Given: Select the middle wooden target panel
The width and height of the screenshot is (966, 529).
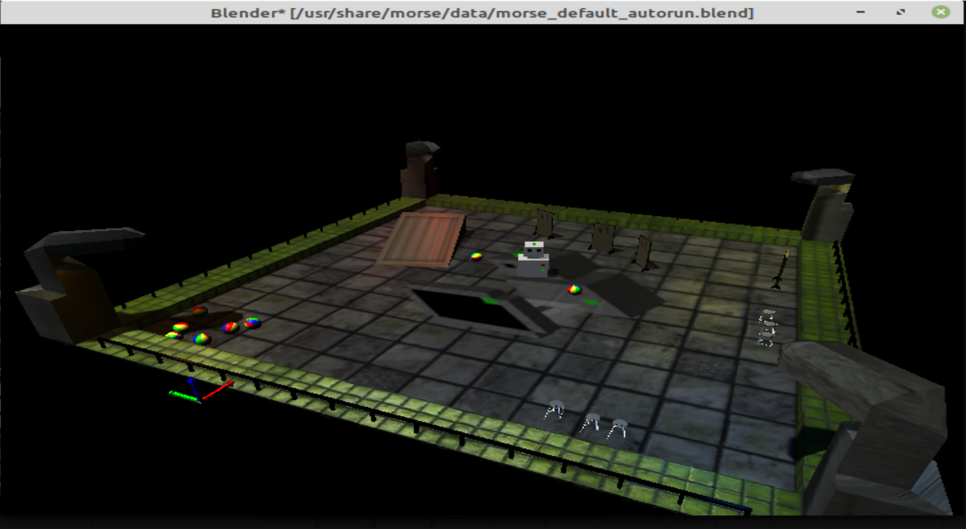Looking at the screenshot, I should [x=601, y=238].
